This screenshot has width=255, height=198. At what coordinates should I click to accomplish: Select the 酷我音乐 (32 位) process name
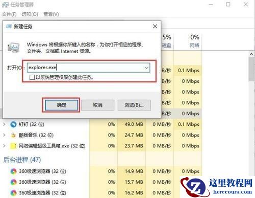click(x=36, y=135)
